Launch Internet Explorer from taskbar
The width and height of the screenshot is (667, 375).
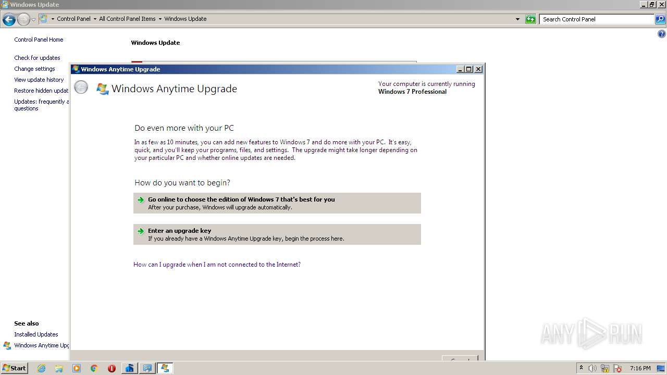[x=41, y=368]
